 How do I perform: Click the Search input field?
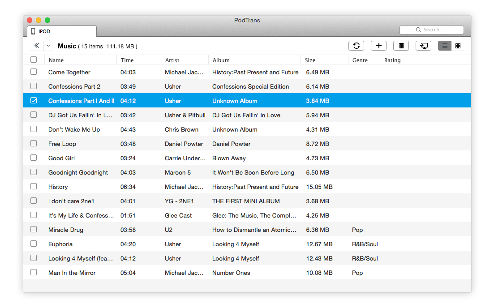(432, 30)
